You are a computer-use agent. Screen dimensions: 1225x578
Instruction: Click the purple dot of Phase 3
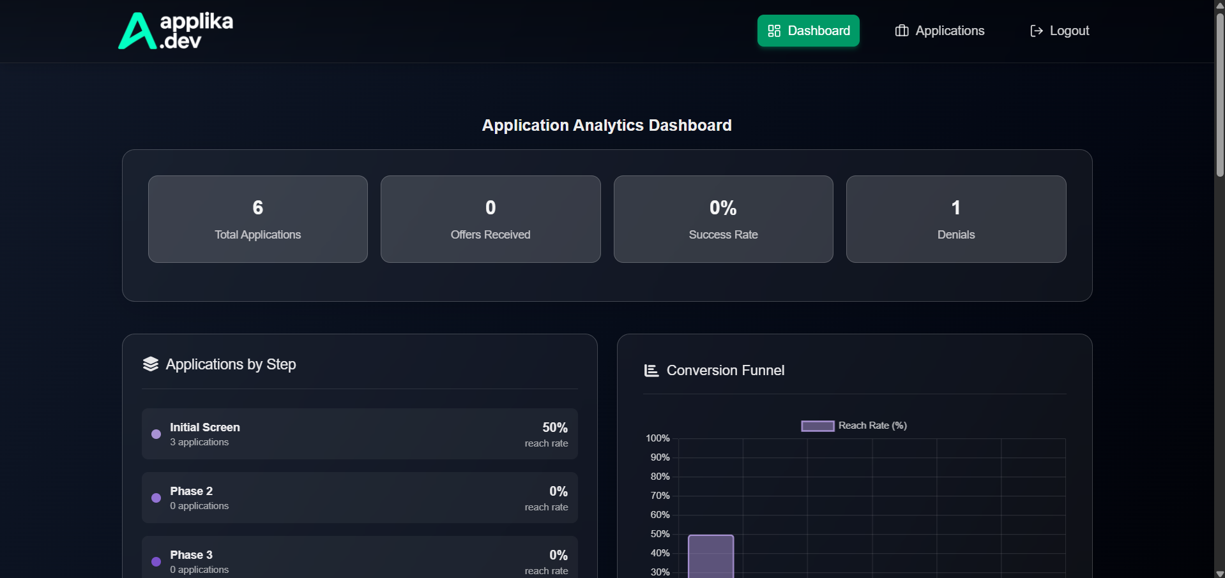(156, 561)
